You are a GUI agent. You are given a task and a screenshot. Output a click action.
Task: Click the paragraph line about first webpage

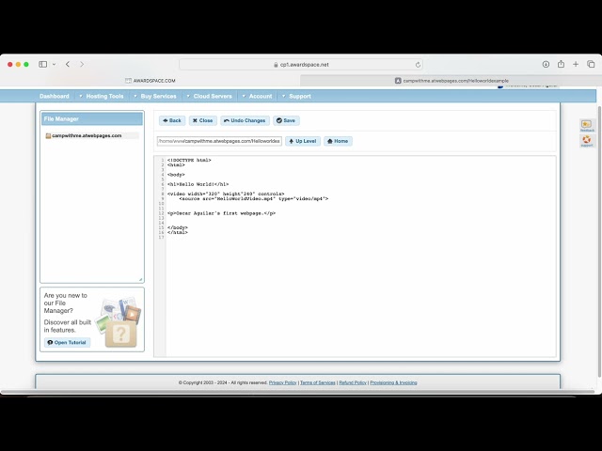[222, 213]
